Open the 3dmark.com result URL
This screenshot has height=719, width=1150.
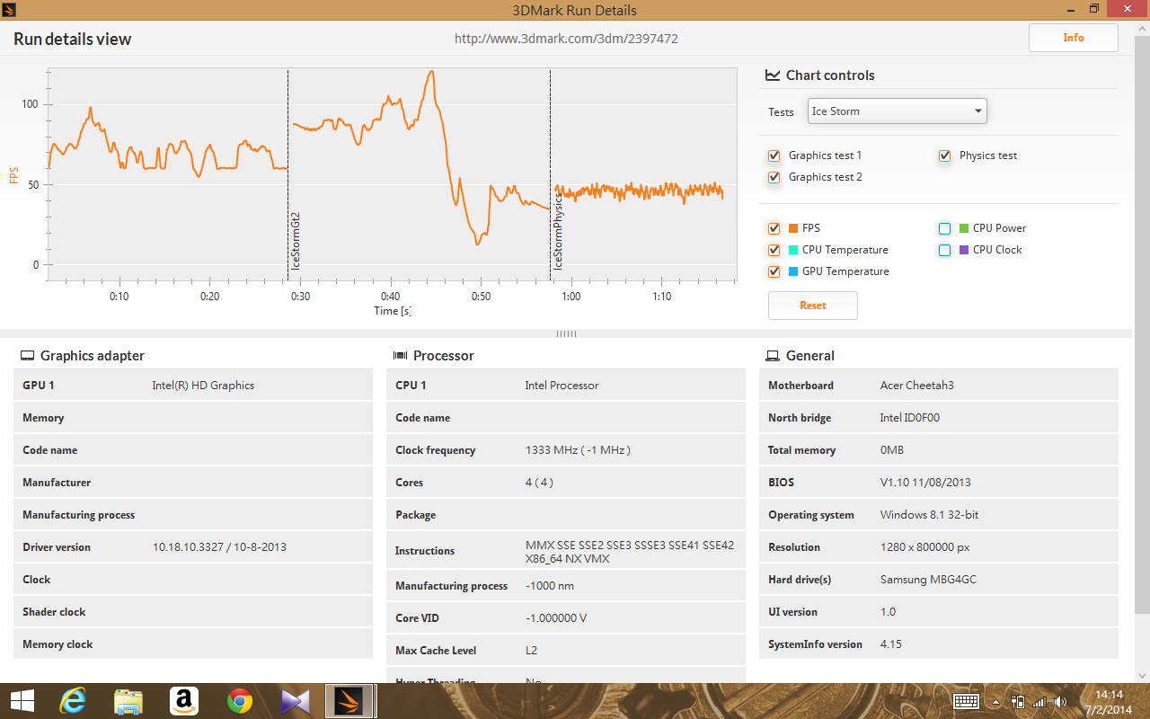click(566, 39)
